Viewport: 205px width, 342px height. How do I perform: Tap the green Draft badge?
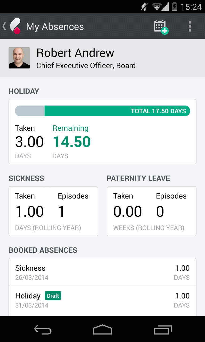pos(53,296)
